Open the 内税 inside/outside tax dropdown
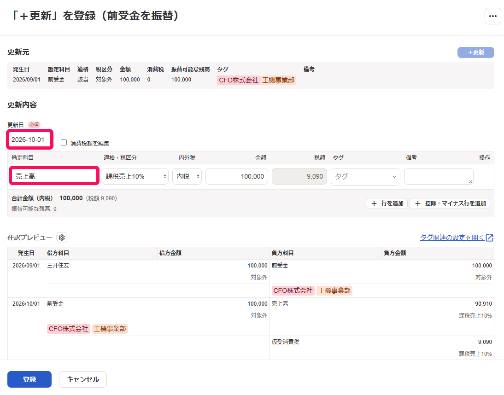This screenshot has height=395, width=504. [x=187, y=176]
